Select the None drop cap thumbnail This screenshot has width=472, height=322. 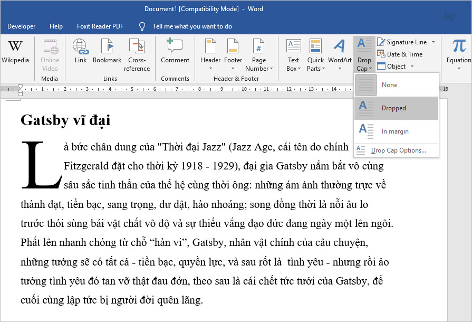(x=366, y=85)
